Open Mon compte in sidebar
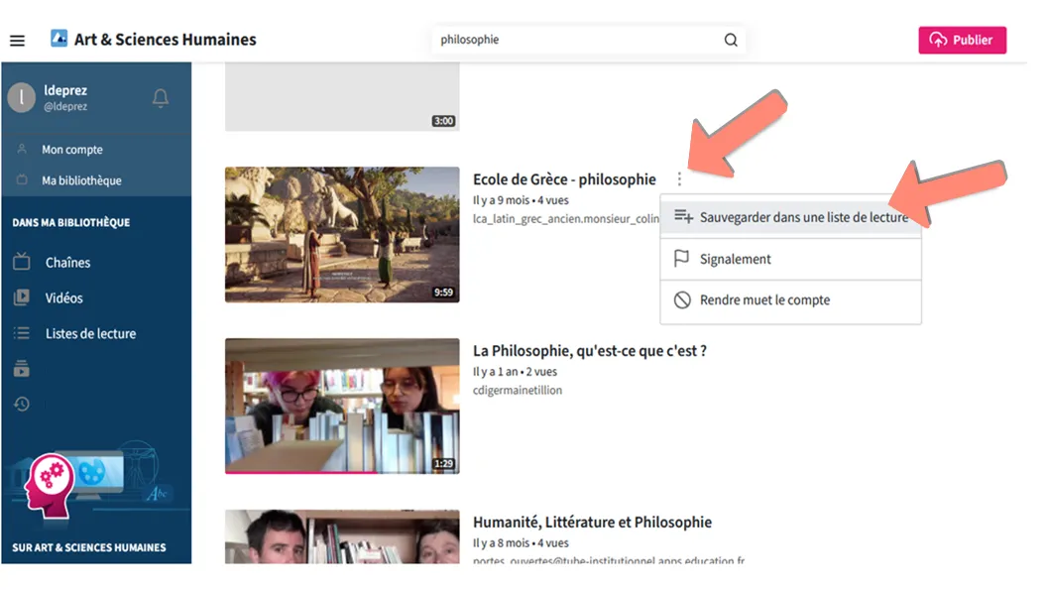Image resolution: width=1049 pixels, height=590 pixels. click(72, 150)
